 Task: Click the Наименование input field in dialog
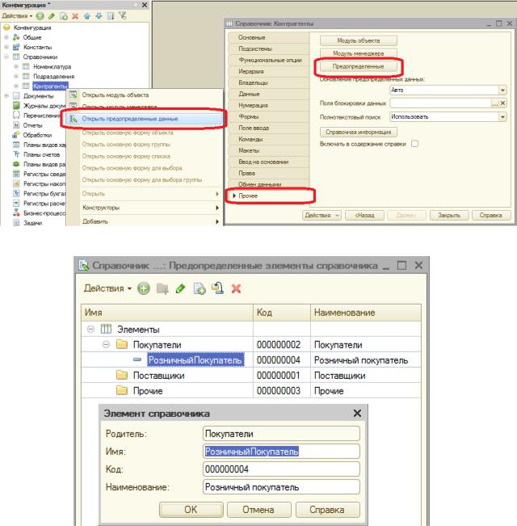click(281, 487)
